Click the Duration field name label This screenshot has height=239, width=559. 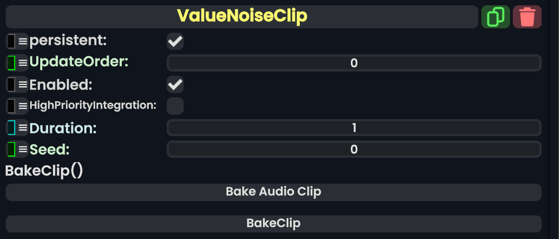[63, 128]
